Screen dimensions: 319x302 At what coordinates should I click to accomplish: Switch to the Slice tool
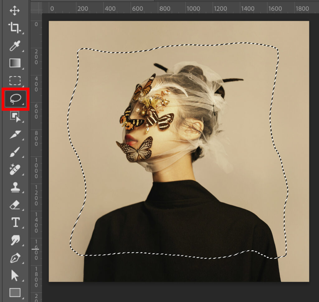[x=15, y=134]
